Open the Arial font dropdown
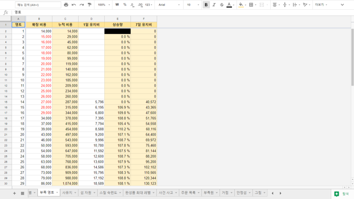Viewport: 354px width, 199px height. pos(169,5)
